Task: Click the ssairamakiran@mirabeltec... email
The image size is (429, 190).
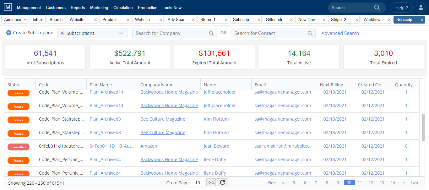Action: (x=284, y=146)
